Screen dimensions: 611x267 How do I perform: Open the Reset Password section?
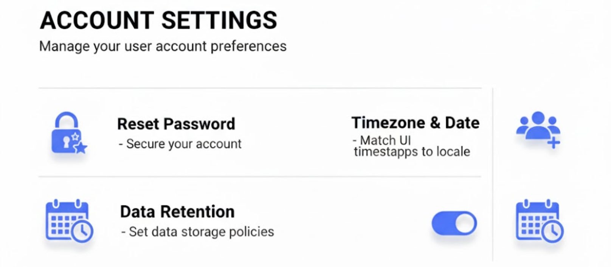tap(176, 124)
